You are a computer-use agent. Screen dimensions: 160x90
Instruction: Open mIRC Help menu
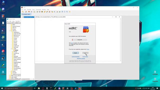(48, 9)
